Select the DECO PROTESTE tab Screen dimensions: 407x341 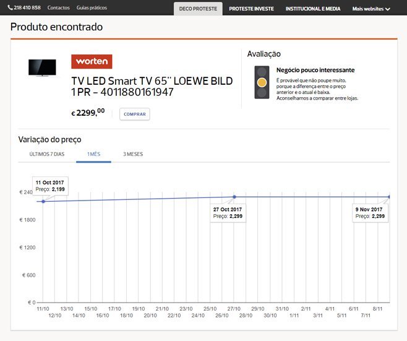[x=198, y=9]
